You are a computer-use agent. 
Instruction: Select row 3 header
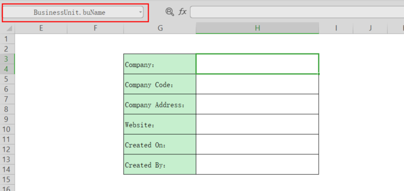[x=7, y=59]
